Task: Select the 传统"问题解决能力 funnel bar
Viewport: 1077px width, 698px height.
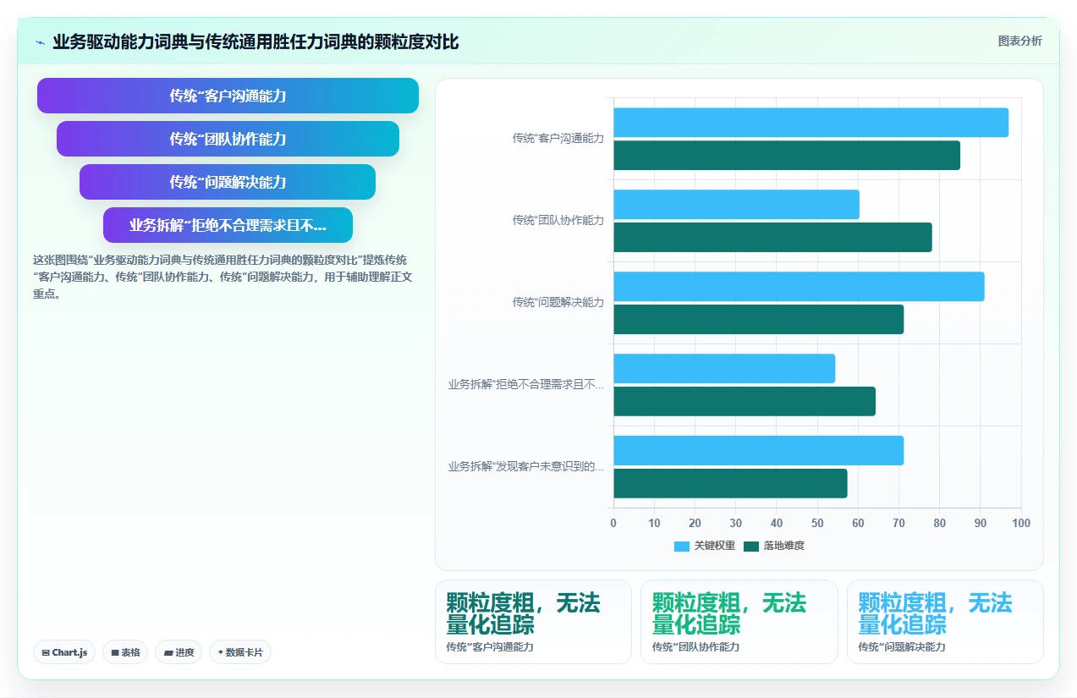Action: pyautogui.click(x=228, y=182)
